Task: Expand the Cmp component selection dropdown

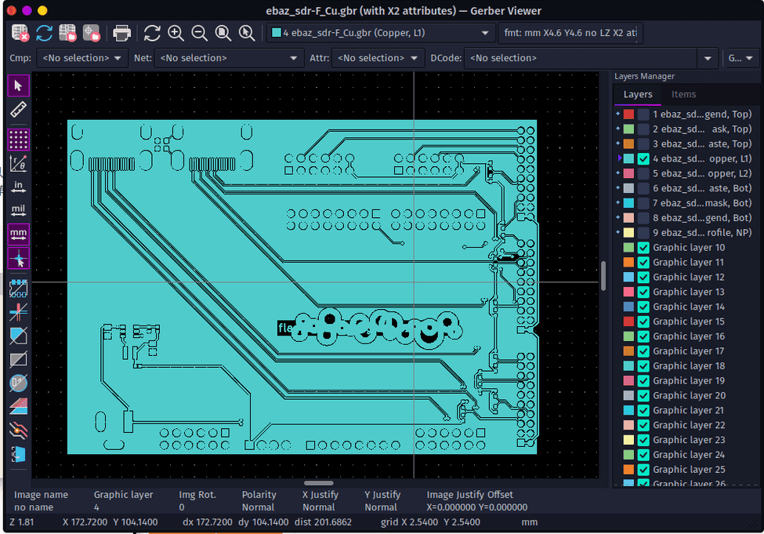Action: (x=83, y=58)
